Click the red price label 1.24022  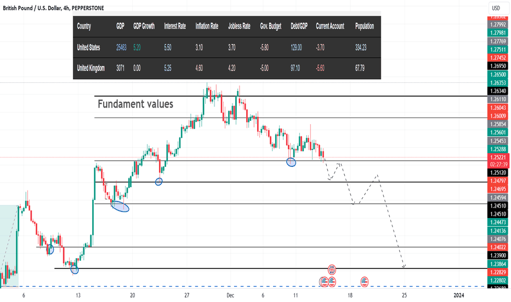coord(498,247)
